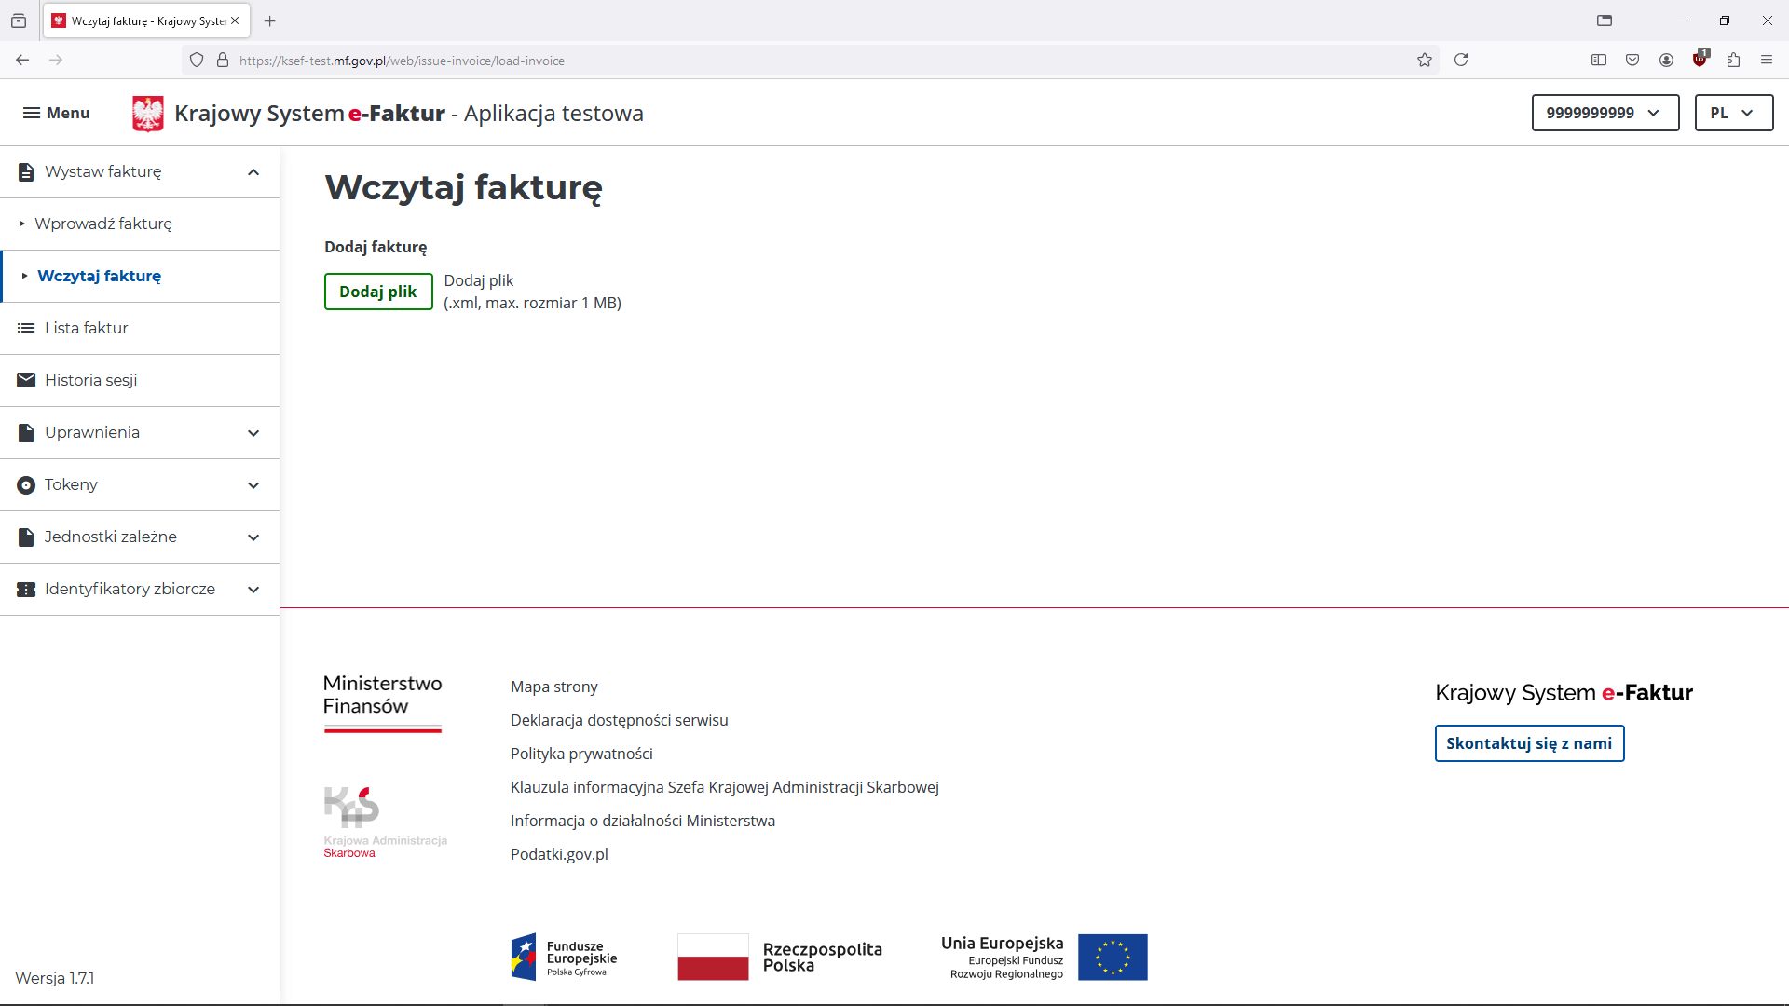The height and width of the screenshot is (1006, 1789).
Task: Expand the Tokeny menu section
Action: [253, 485]
